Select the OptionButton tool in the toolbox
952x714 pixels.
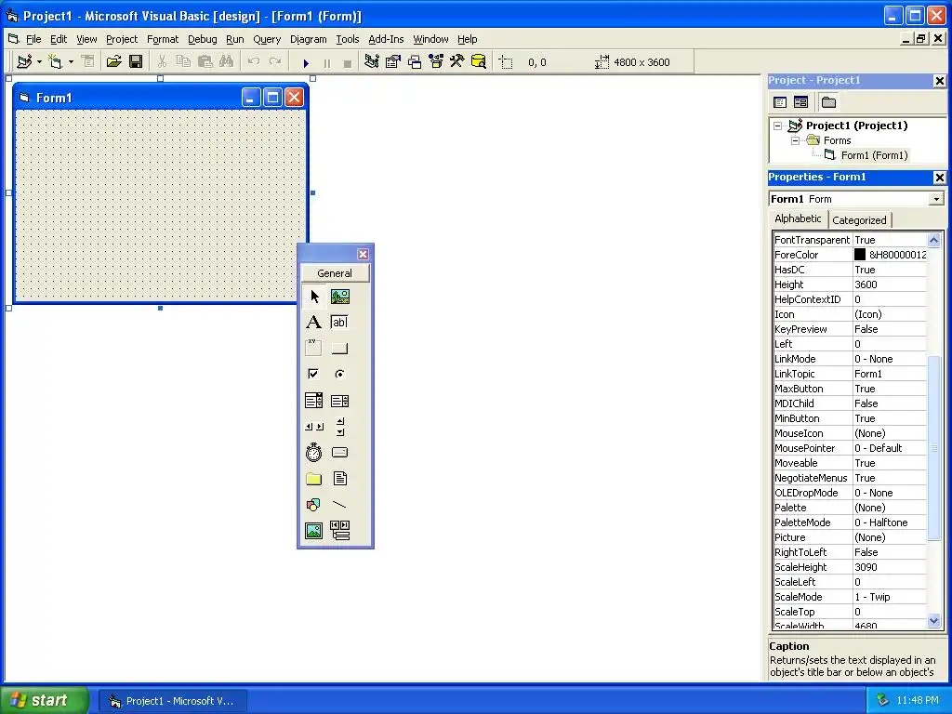(x=340, y=374)
